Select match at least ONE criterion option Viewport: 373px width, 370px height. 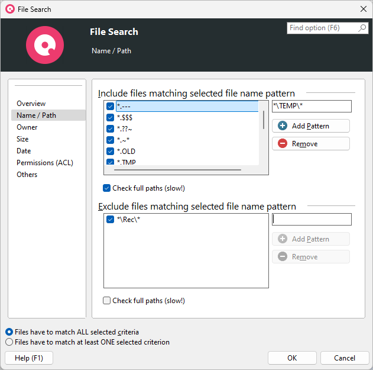9,342
